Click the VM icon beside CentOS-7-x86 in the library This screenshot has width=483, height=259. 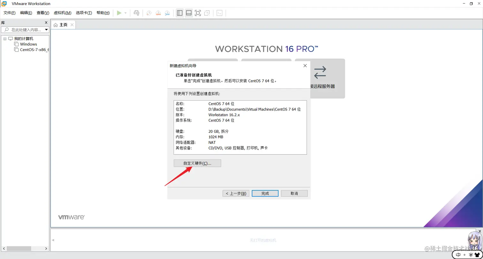coord(16,50)
